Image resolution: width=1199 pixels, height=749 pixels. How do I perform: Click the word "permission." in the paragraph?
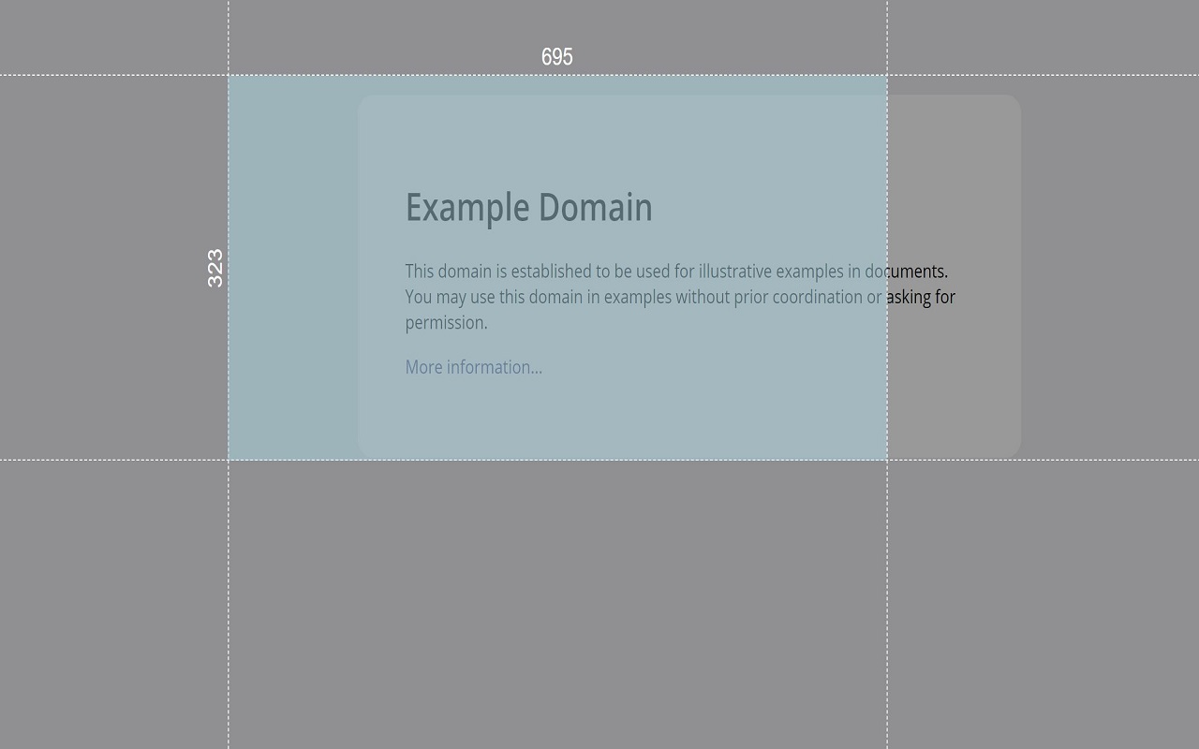[447, 323]
